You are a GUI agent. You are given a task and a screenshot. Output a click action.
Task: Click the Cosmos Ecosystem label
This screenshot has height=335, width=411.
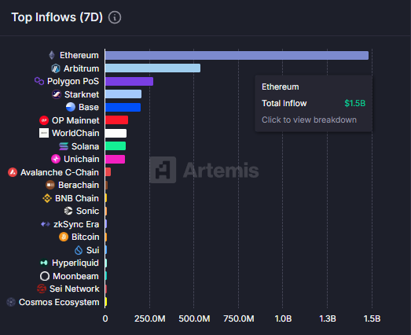click(59, 302)
